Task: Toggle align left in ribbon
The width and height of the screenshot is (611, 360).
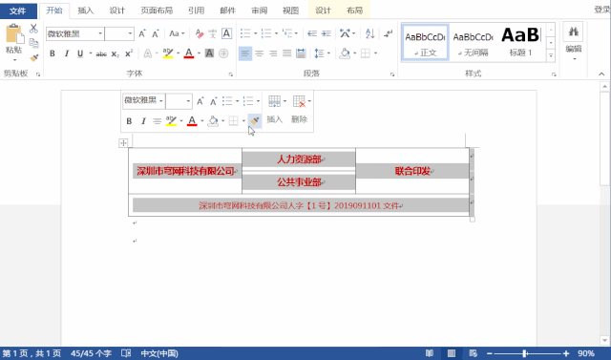Action: (x=245, y=53)
